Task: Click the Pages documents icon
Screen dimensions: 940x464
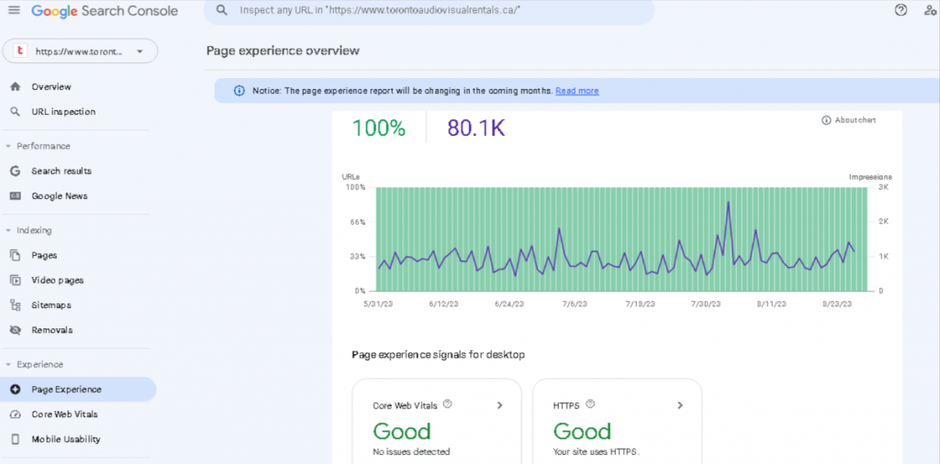Action: click(16, 256)
